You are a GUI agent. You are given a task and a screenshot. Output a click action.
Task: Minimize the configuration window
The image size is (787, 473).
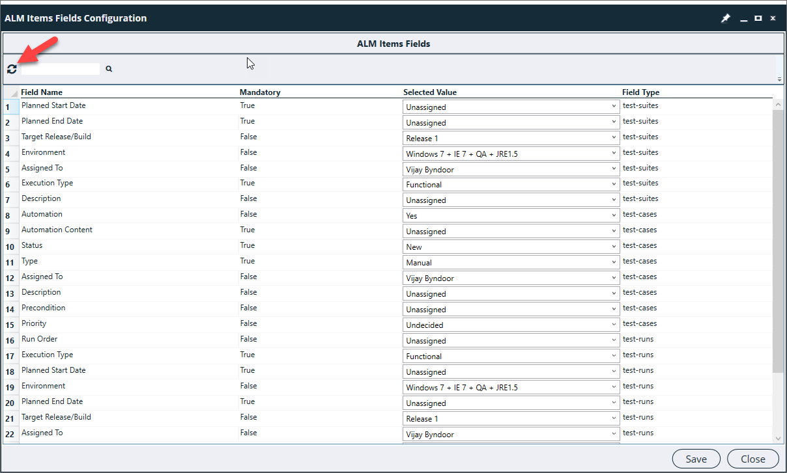click(743, 19)
